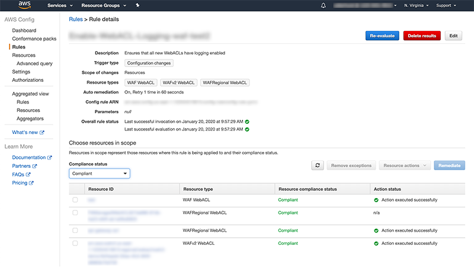Click the WAF WebACL resource type tag
Viewport: 474px width, 268px height.
141,82
